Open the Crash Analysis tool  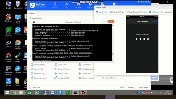(x=85, y=65)
